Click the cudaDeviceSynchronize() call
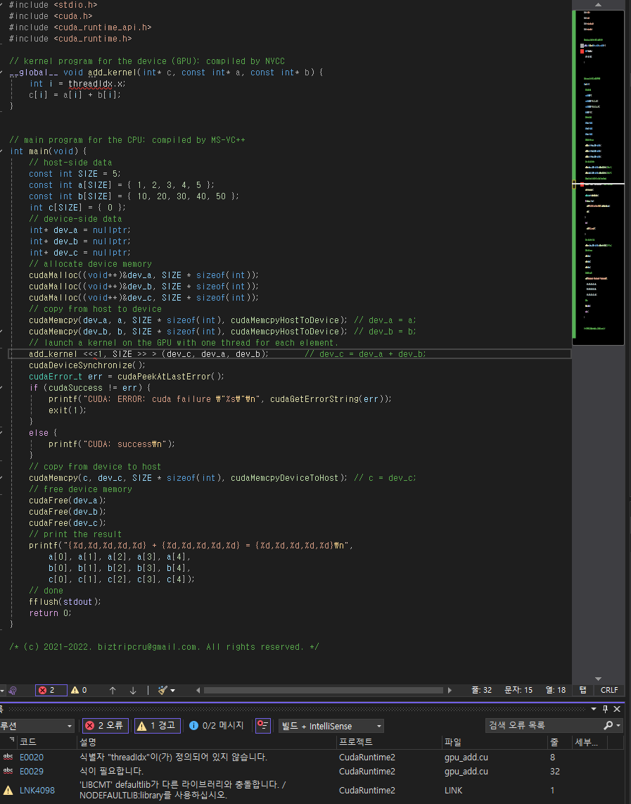This screenshot has width=631, height=804. [x=87, y=365]
